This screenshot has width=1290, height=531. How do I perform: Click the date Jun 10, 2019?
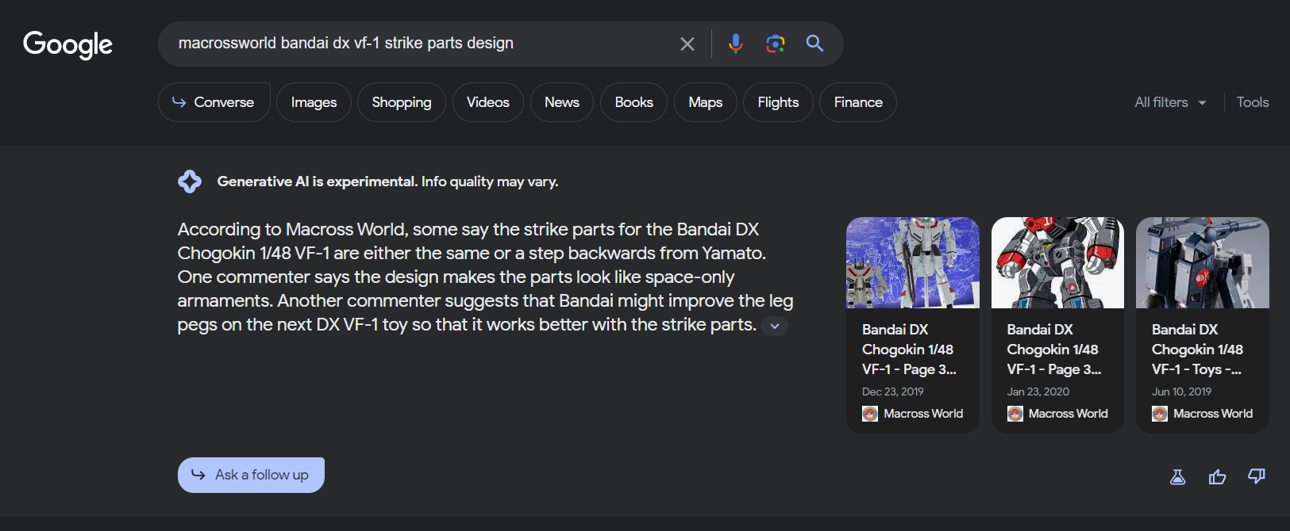(x=1182, y=392)
